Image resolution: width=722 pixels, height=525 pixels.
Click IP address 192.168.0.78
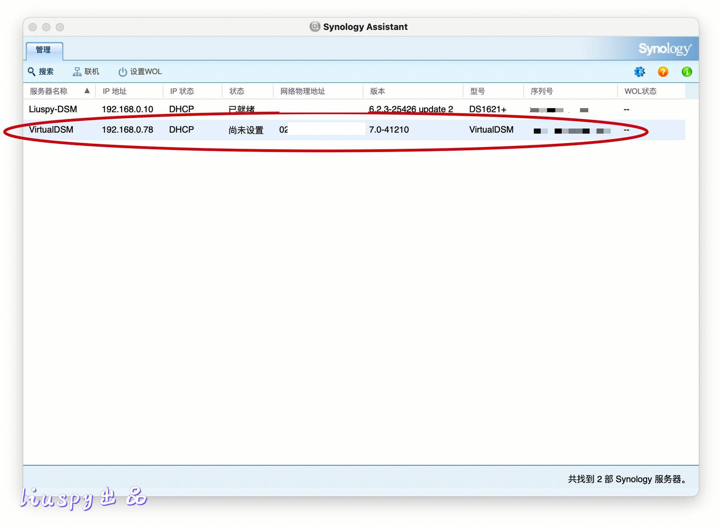tap(127, 130)
